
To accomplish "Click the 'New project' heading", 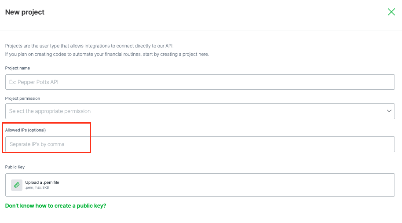I will [x=25, y=12].
